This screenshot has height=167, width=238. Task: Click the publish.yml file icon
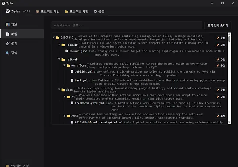coord(72,71)
